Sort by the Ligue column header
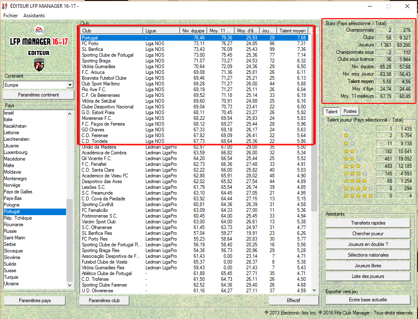This screenshot has width=418, height=319. coord(161,31)
